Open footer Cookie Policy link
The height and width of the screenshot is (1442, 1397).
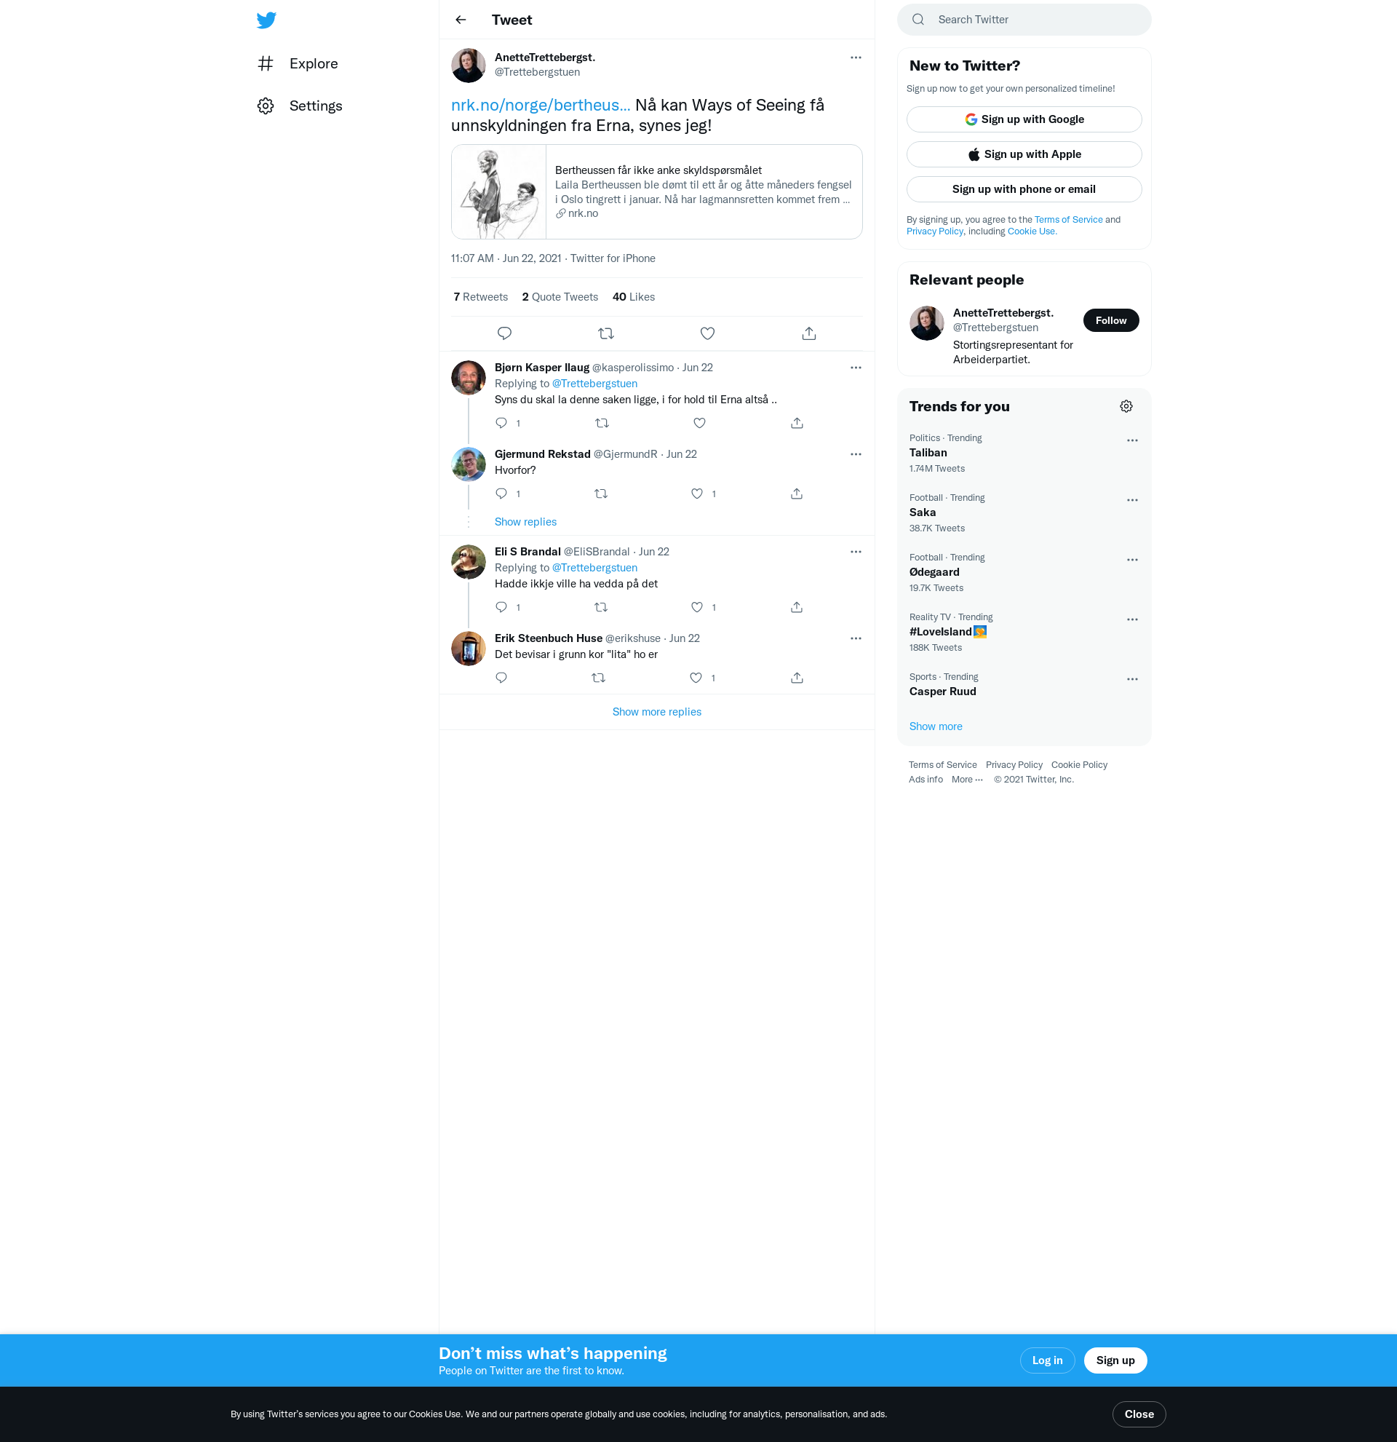tap(1078, 765)
